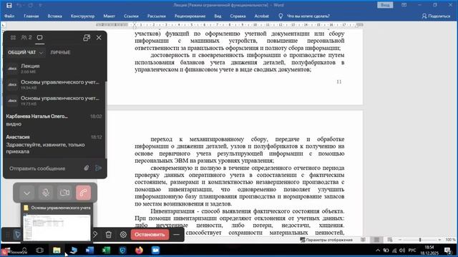The height and width of the screenshot is (257, 458).
Task: Select the cursor tool in recording toolbar
Action: pyautogui.click(x=17, y=235)
